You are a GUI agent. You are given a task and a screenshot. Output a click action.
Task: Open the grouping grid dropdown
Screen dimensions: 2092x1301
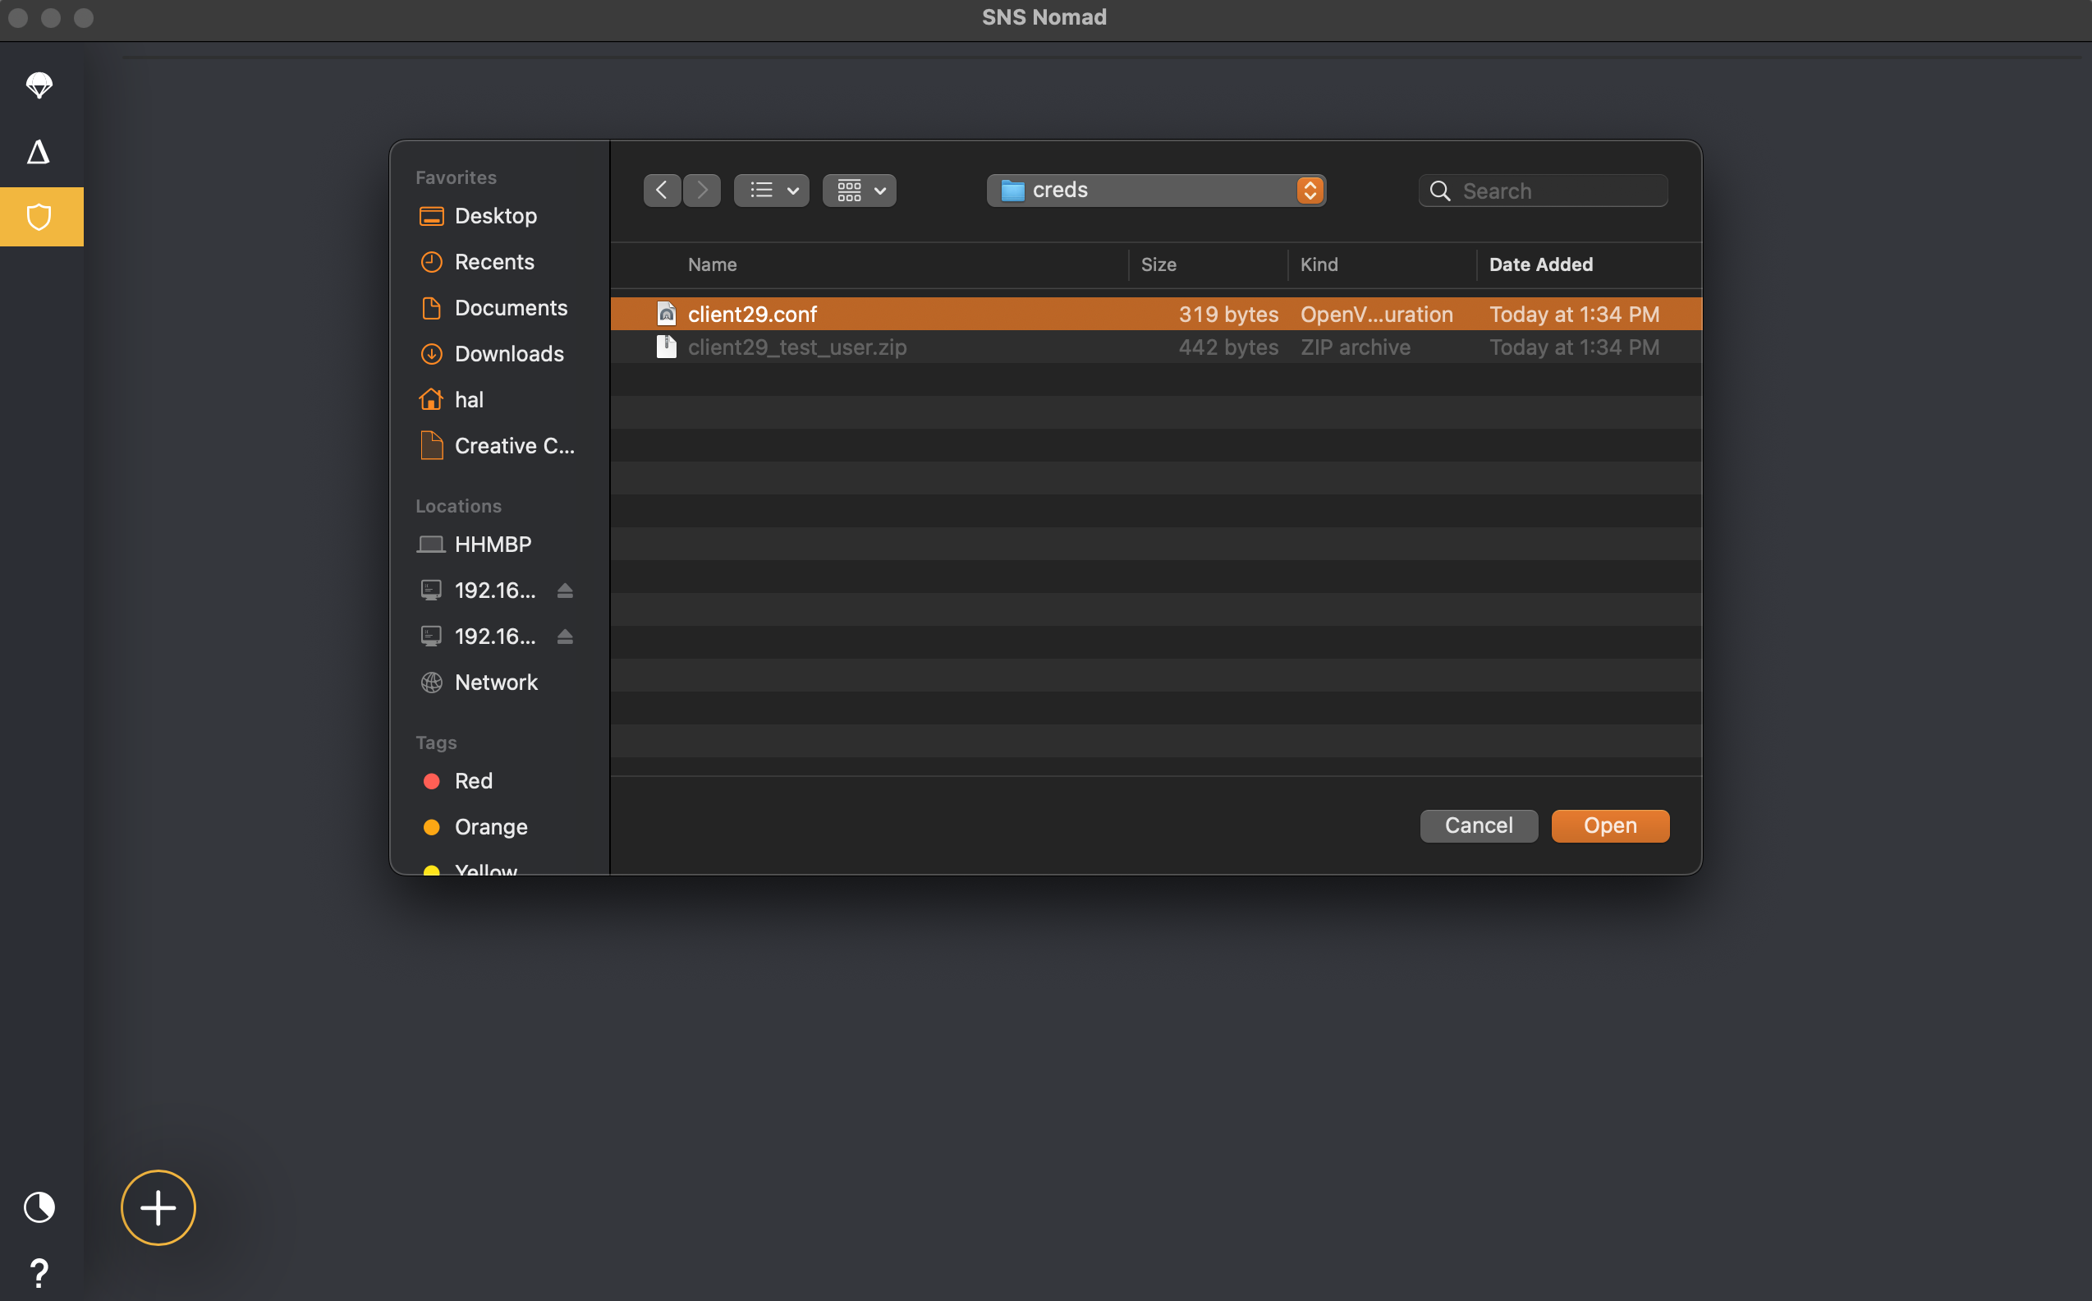860,191
